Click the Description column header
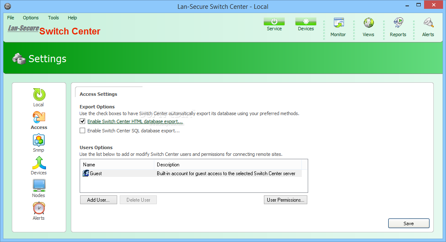 coord(228,164)
